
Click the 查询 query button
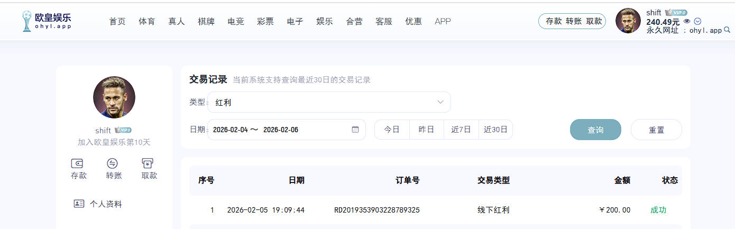click(x=595, y=130)
